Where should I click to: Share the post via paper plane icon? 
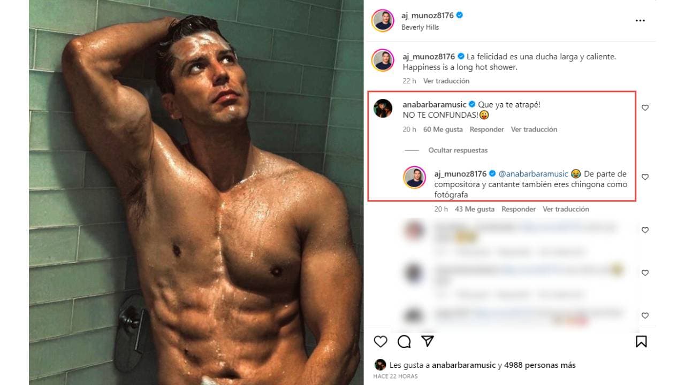coord(427,341)
